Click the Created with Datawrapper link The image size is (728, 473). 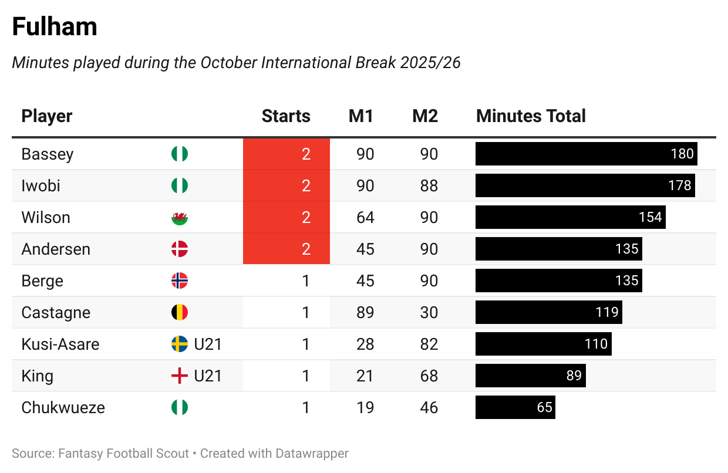point(274,454)
